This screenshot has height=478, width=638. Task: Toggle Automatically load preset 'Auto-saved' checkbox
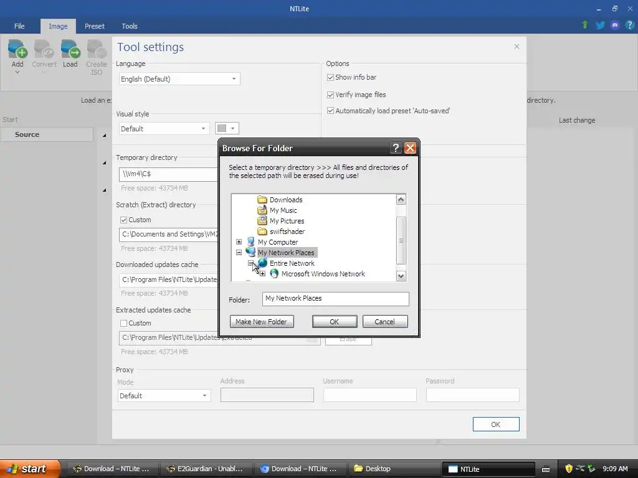330,111
